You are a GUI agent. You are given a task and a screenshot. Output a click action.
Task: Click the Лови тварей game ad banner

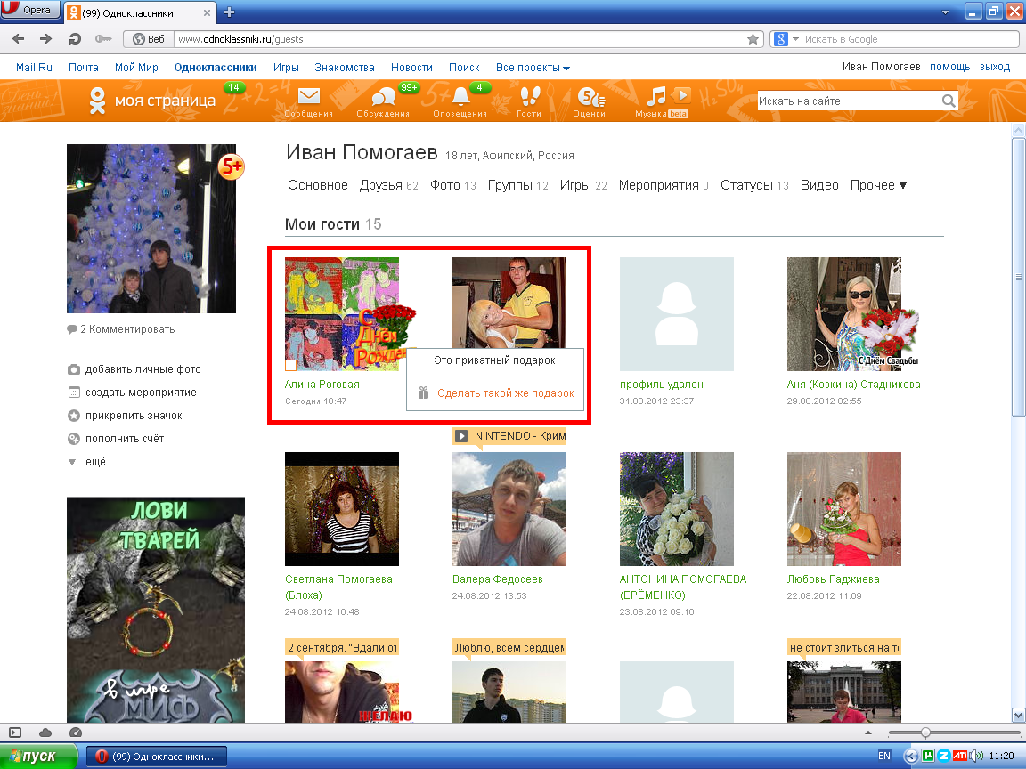[156, 610]
